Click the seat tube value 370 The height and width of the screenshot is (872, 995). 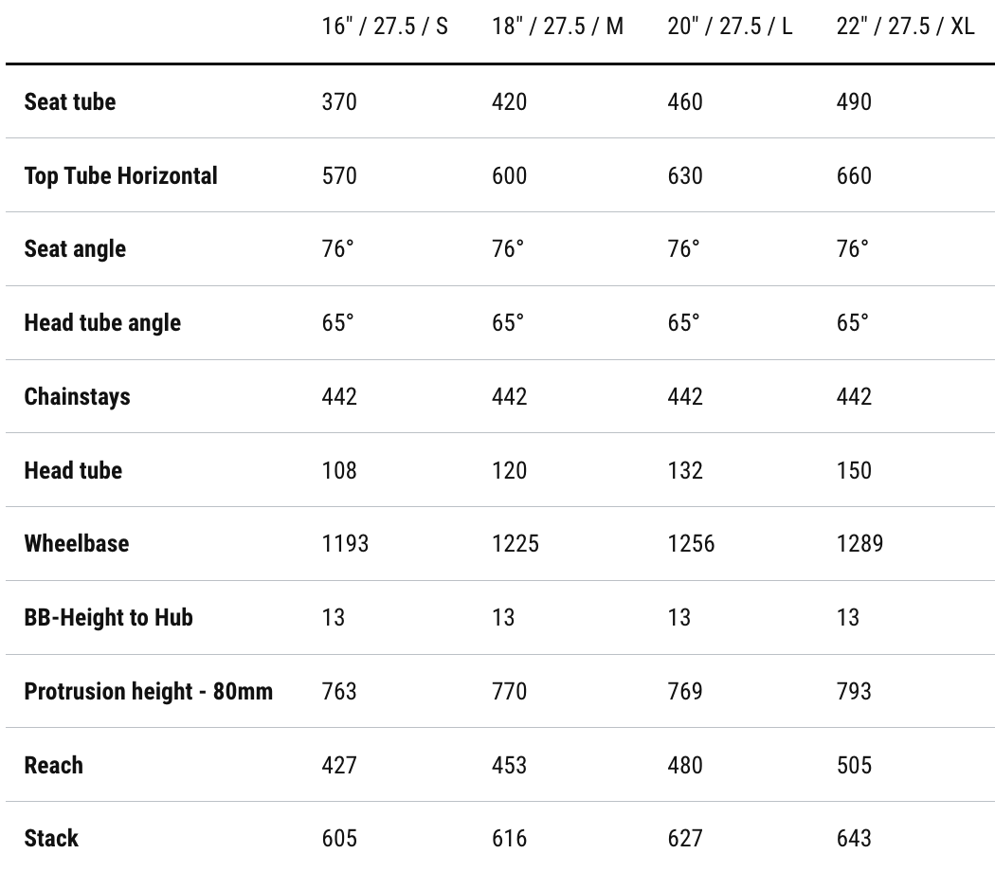[339, 101]
